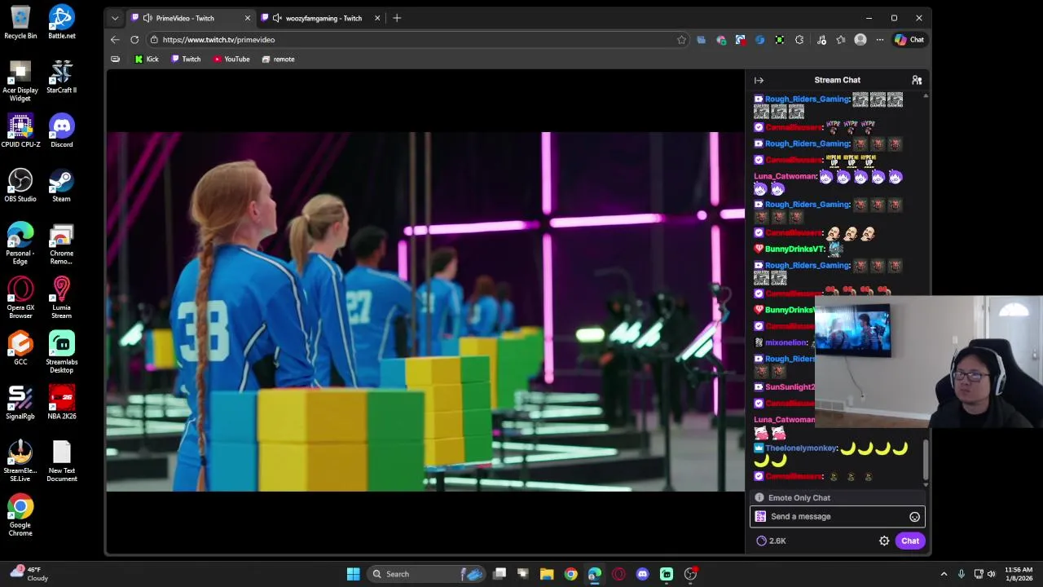Click the channel points balance 2.6K
This screenshot has width=1043, height=587.
[771, 541]
